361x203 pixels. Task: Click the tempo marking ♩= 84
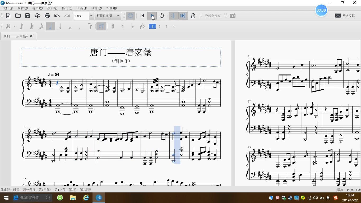click(x=54, y=75)
